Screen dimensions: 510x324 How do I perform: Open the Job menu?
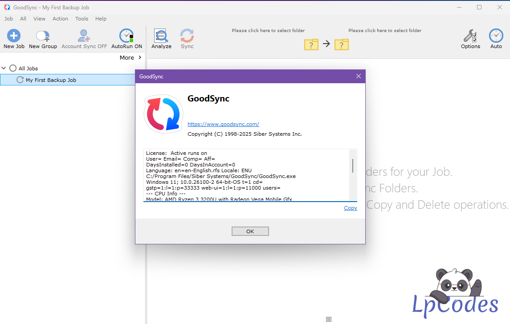click(8, 19)
